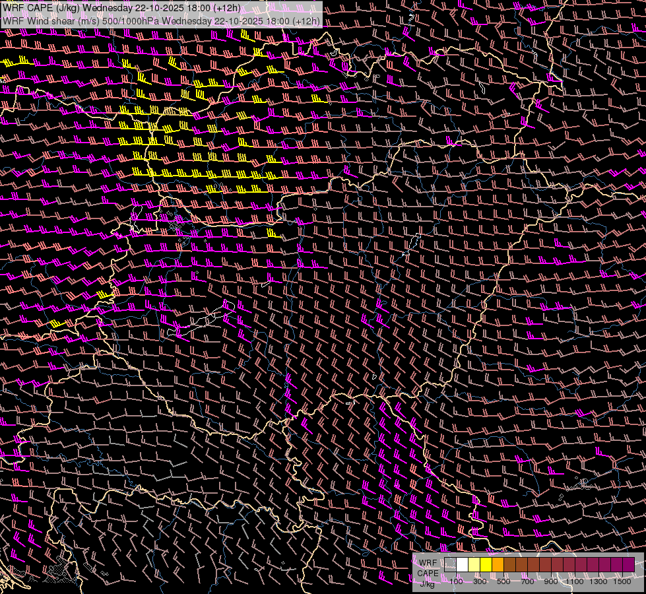This screenshot has width=646, height=594.
Task: Click the J/kg unit label in the legend
Action: click(428, 583)
